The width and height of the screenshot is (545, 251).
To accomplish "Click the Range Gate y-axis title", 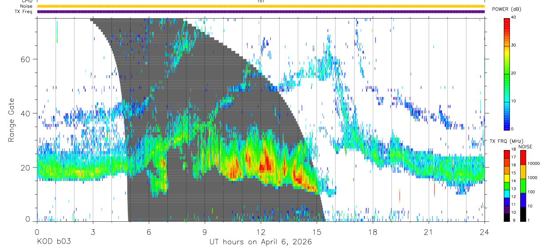I will coord(11,121).
